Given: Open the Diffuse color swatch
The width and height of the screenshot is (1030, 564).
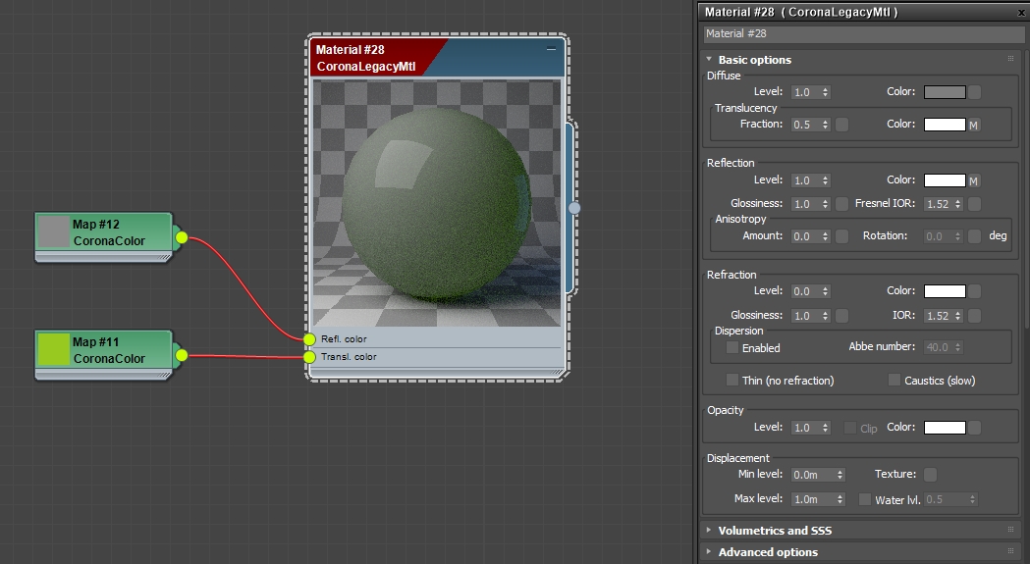Looking at the screenshot, I should [945, 92].
